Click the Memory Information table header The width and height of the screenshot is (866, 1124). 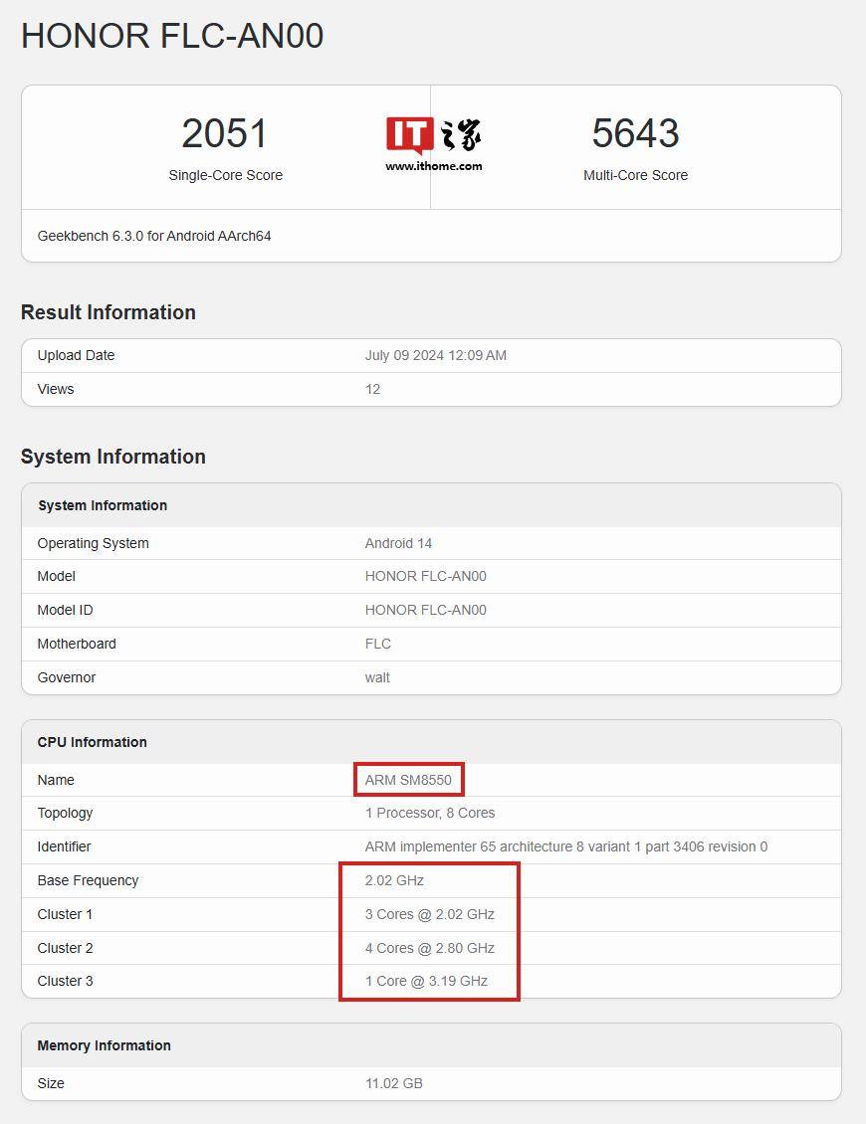(x=105, y=1045)
